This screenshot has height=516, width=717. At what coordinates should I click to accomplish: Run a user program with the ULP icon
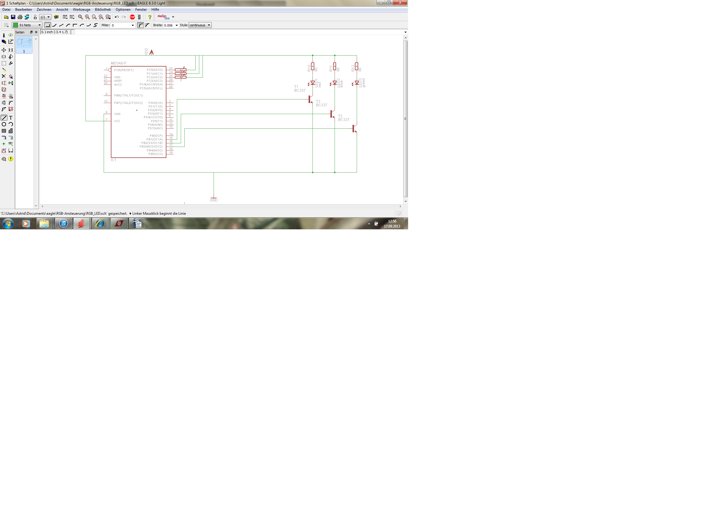[72, 17]
